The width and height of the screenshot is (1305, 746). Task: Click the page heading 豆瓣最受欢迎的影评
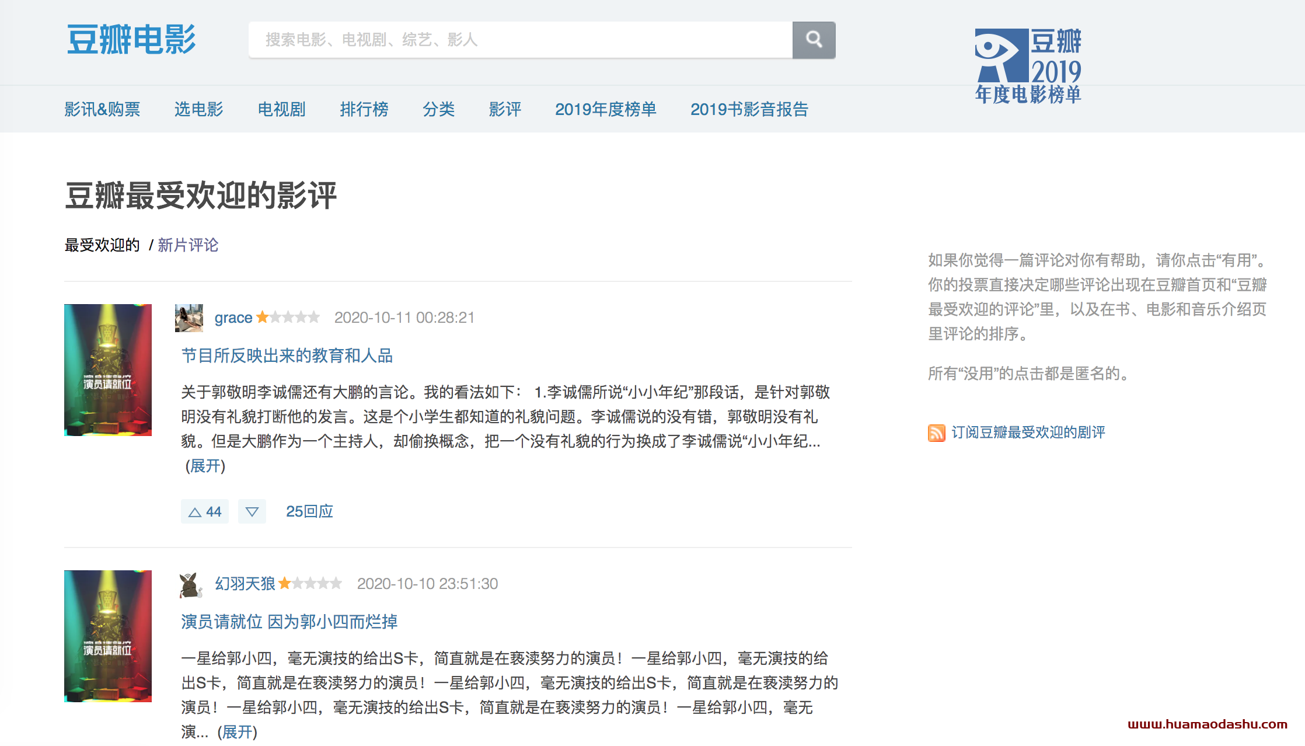pyautogui.click(x=201, y=195)
